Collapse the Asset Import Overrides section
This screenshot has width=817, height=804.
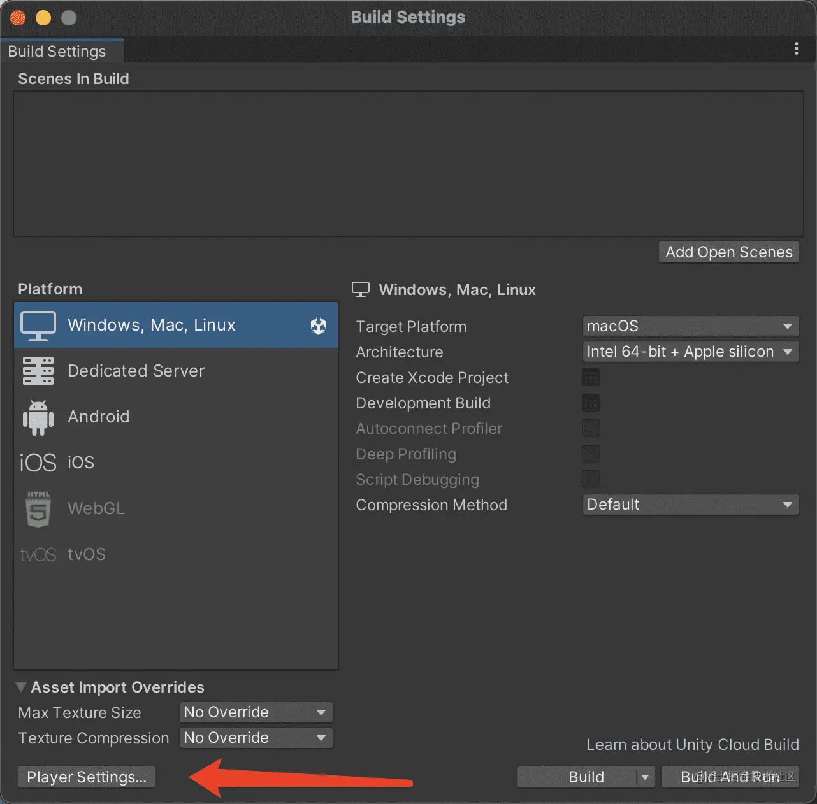(21, 687)
